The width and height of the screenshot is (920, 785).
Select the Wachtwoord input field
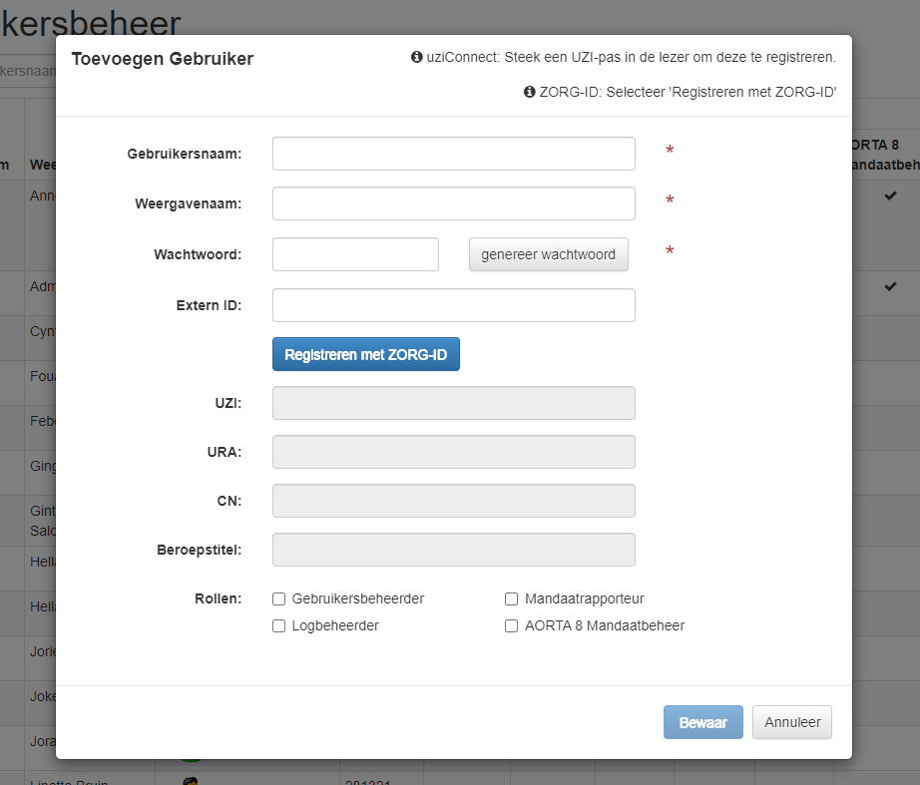tap(355, 254)
